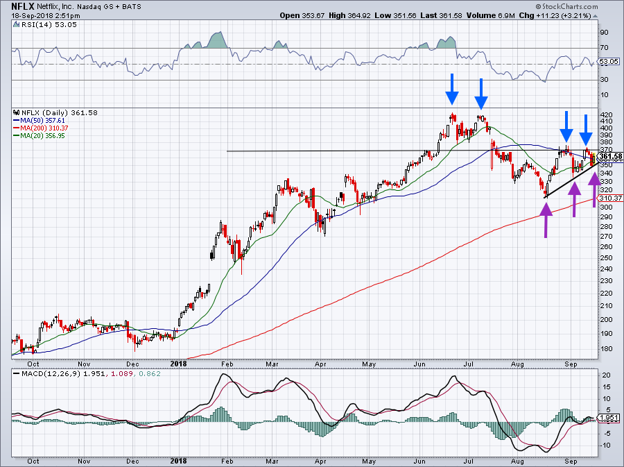Screen dimensions: 624x467
Task: Click the 180 level on the price axis
Action: point(605,349)
